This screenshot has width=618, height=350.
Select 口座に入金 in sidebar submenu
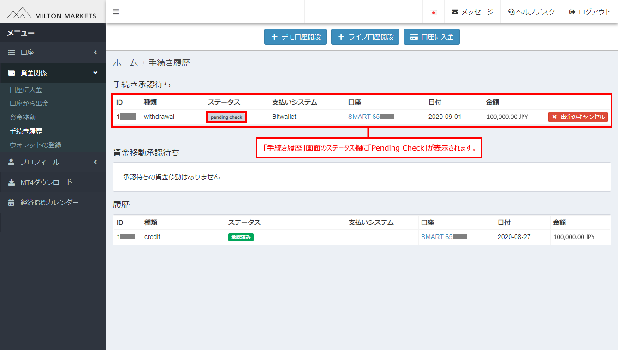tap(26, 90)
